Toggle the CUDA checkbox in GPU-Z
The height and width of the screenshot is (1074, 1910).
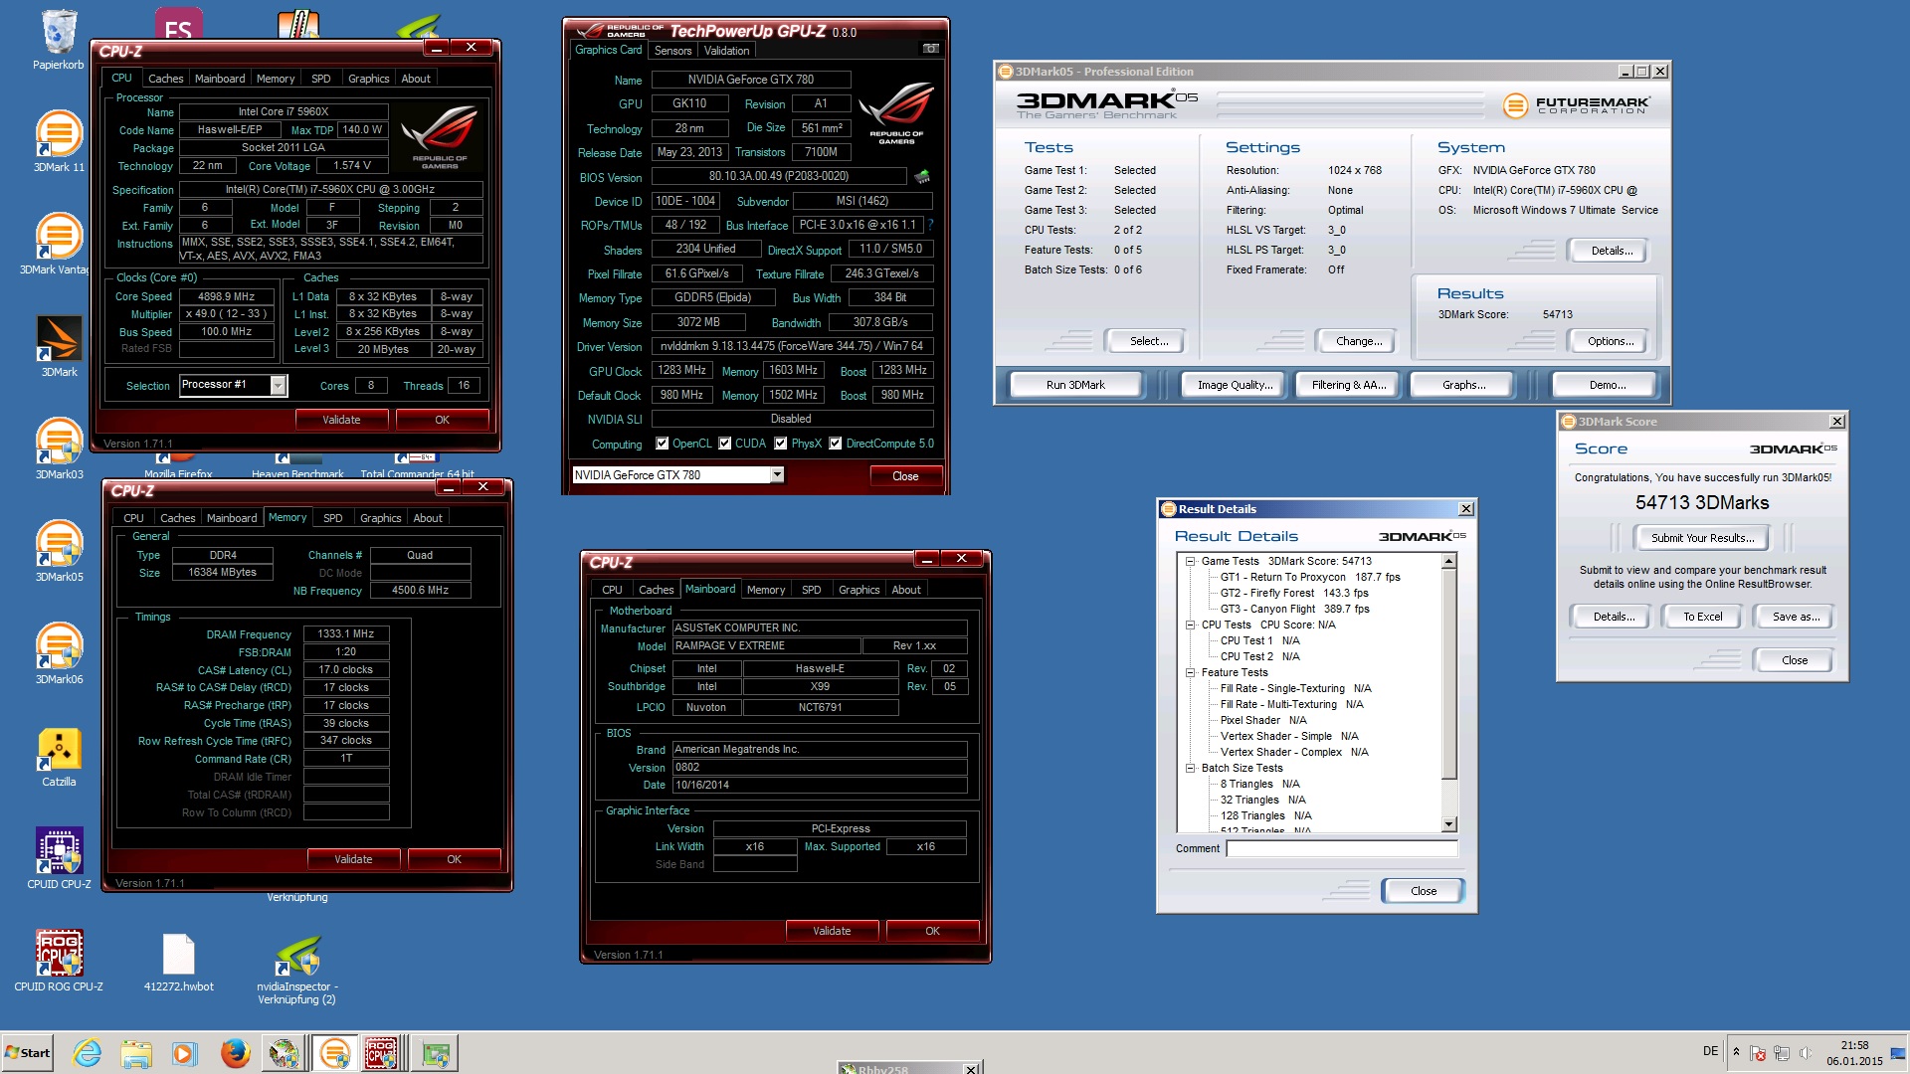tap(725, 444)
